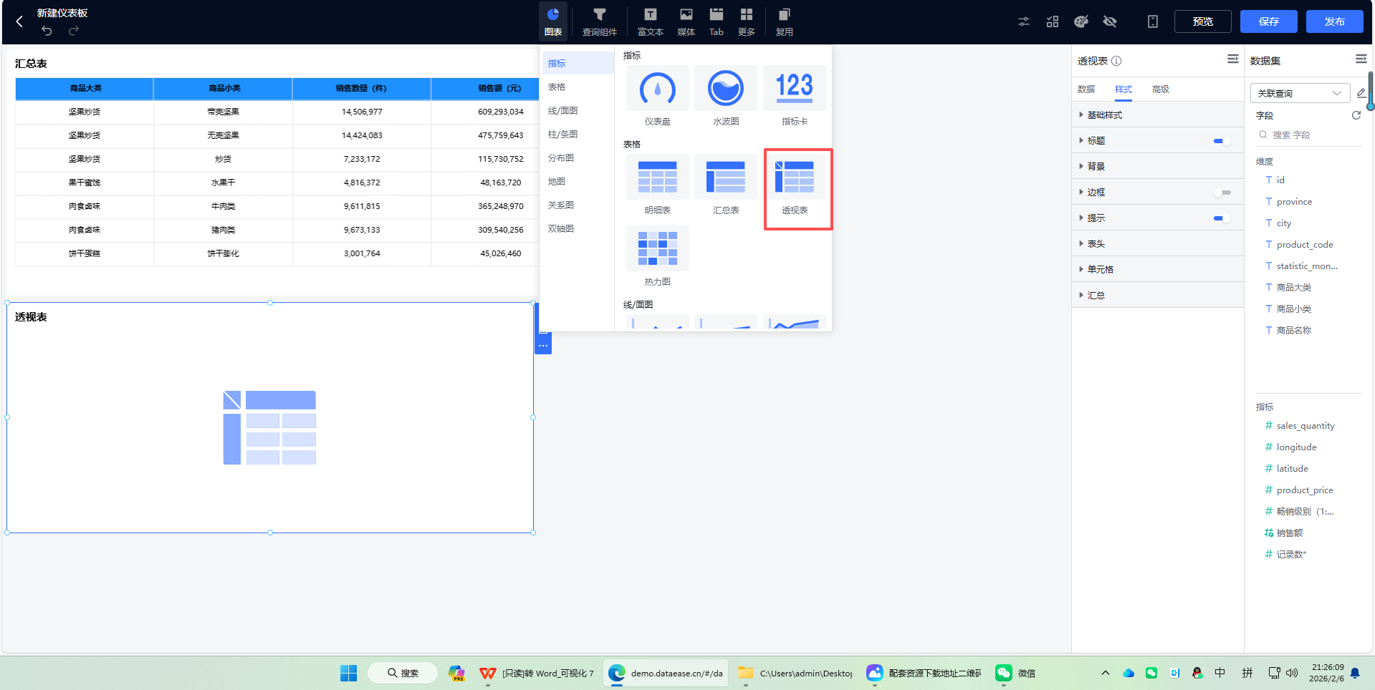Add a Tab component
The width and height of the screenshot is (1375, 690).
coord(717,21)
